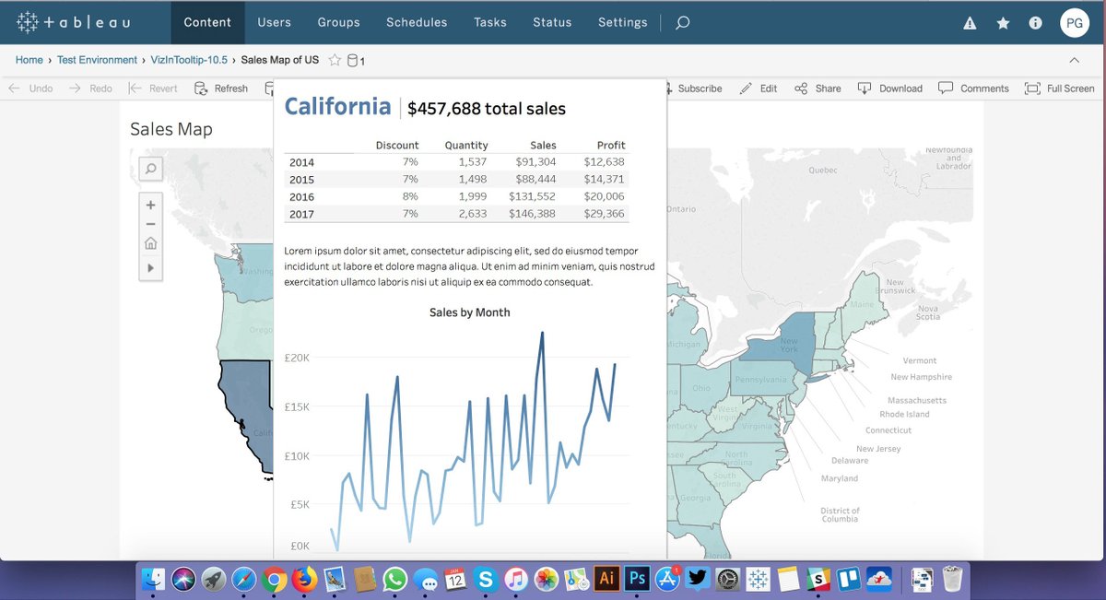Open the Schedules menu item
The image size is (1106, 600).
417,22
